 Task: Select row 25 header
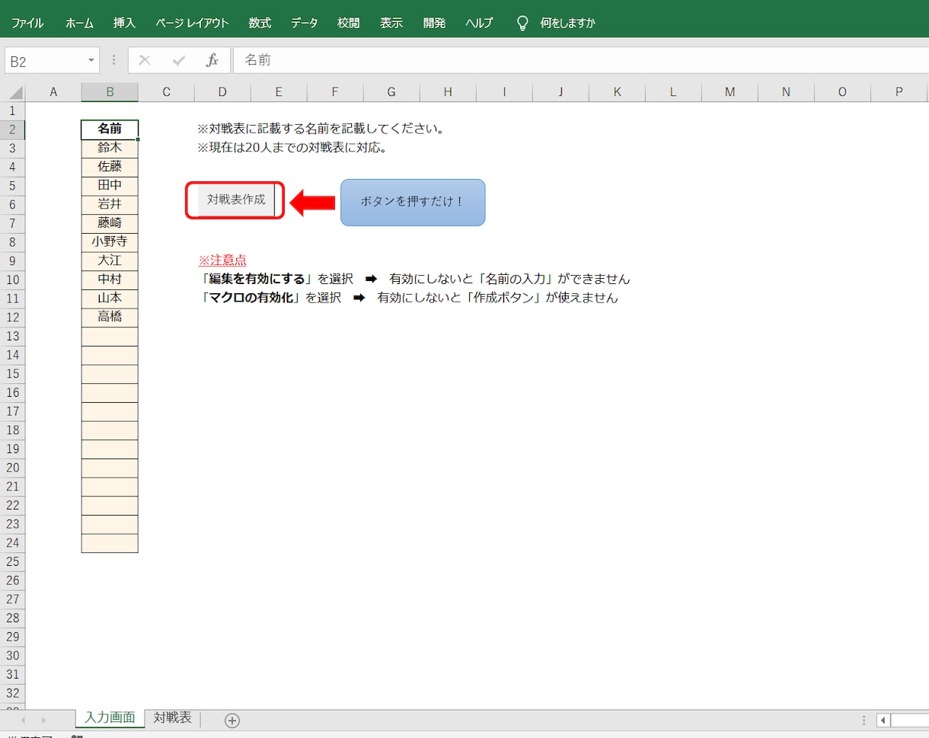(x=12, y=561)
